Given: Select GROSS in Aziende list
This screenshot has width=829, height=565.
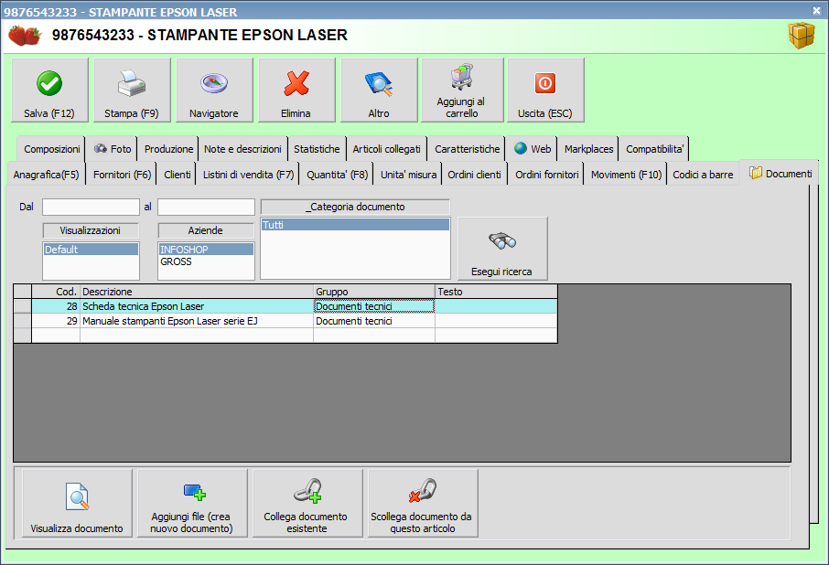Looking at the screenshot, I should [206, 261].
